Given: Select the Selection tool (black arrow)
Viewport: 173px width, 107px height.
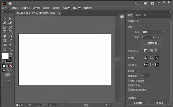Looking at the screenshot, I should pyautogui.click(x=5, y=19).
